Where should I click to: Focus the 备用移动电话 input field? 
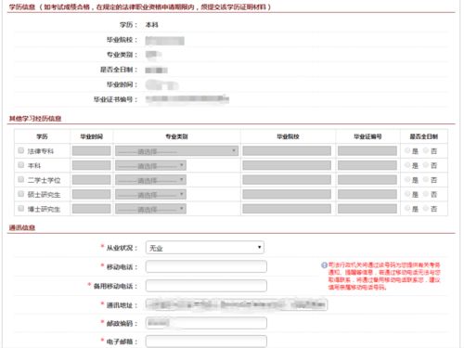coord(206,286)
